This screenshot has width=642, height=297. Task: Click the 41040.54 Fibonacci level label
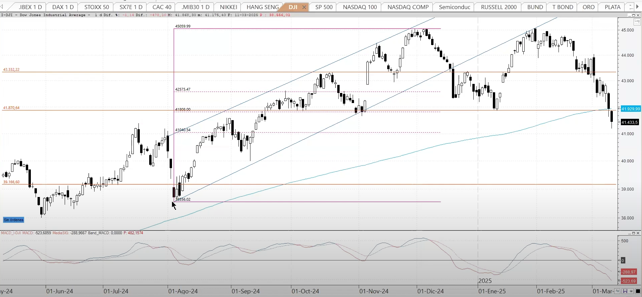coord(183,130)
